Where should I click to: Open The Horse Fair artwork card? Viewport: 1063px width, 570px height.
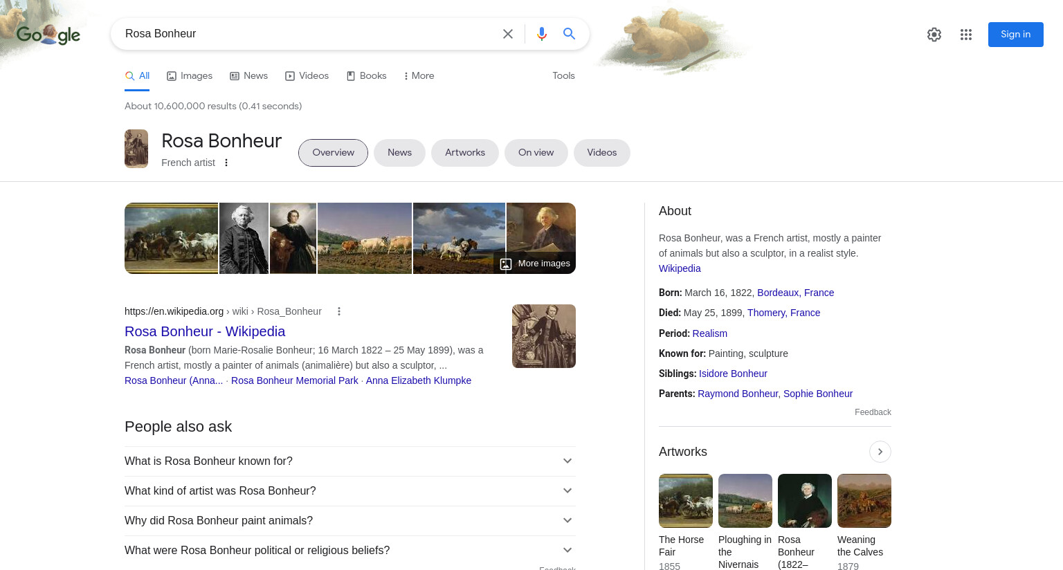(686, 522)
